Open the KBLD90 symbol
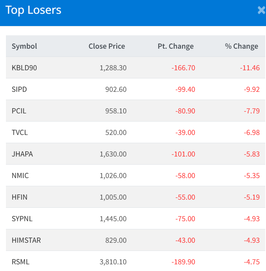266x271 pixels. pyautogui.click(x=24, y=68)
